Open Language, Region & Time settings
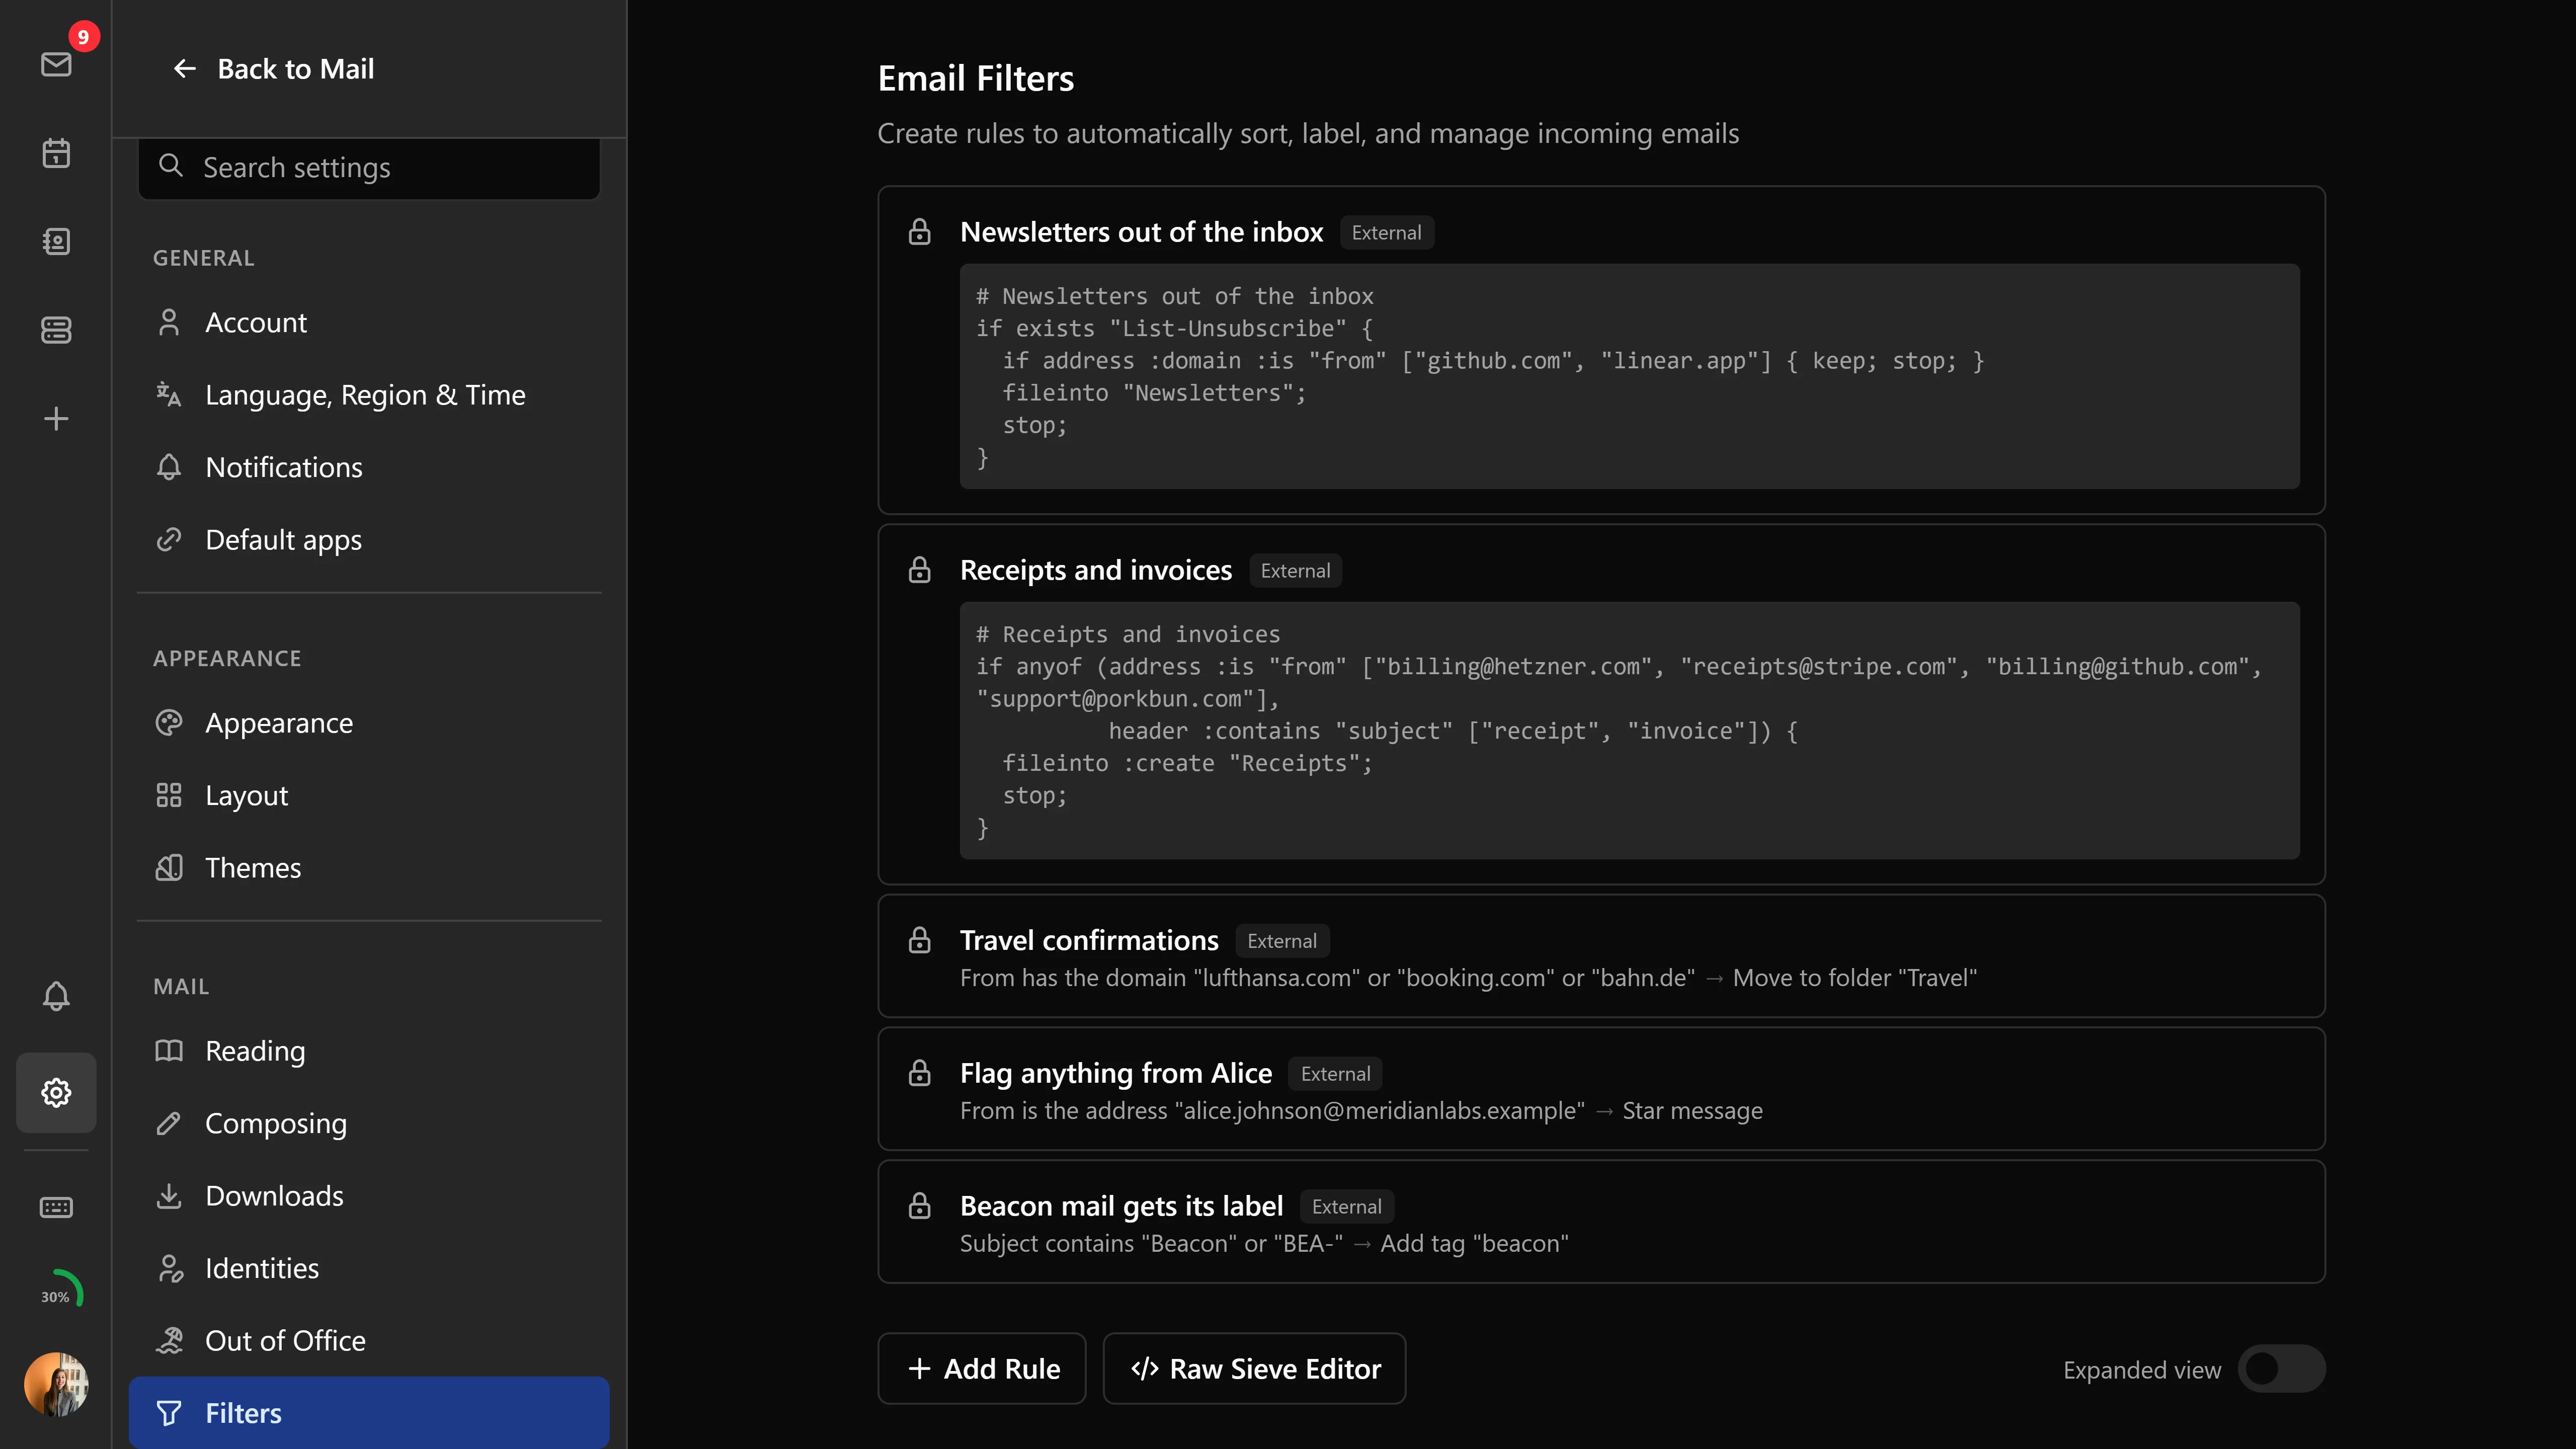2576x1449 pixels. click(369, 395)
